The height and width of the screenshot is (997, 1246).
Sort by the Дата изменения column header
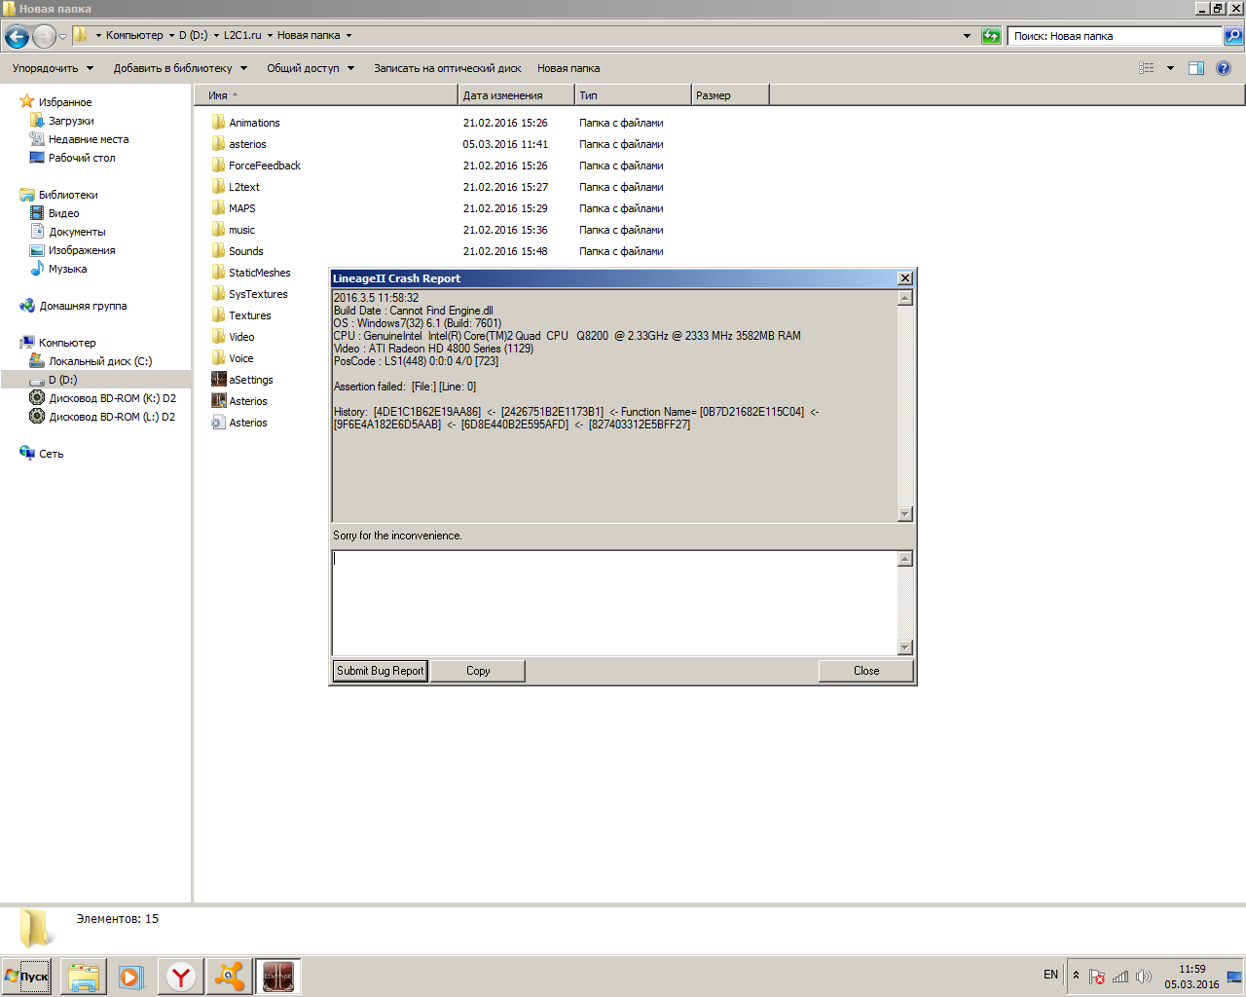click(517, 95)
